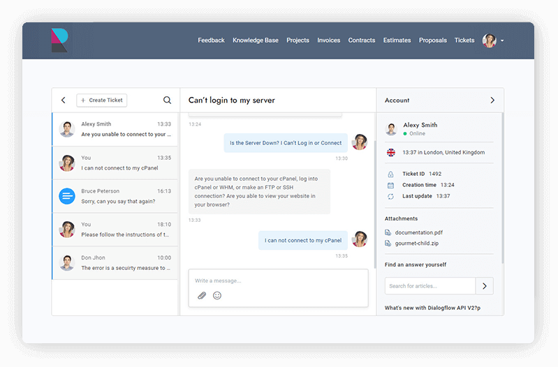Click the back arrow in ticket list

[64, 100]
